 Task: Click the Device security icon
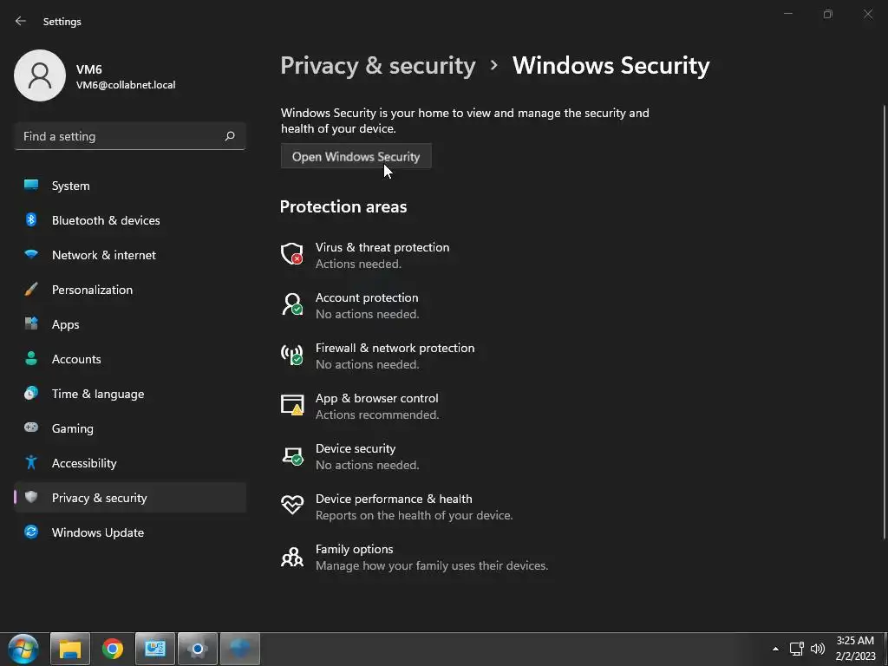click(x=292, y=455)
